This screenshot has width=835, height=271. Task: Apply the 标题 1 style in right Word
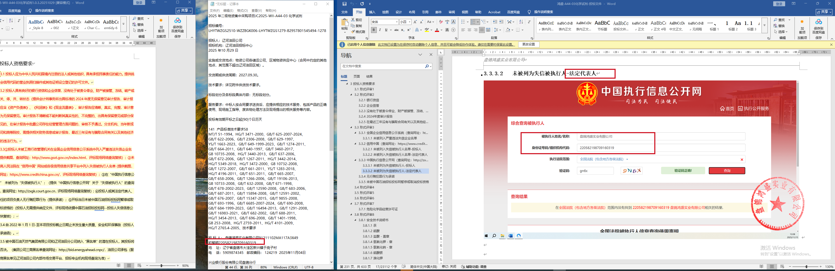coord(715,25)
